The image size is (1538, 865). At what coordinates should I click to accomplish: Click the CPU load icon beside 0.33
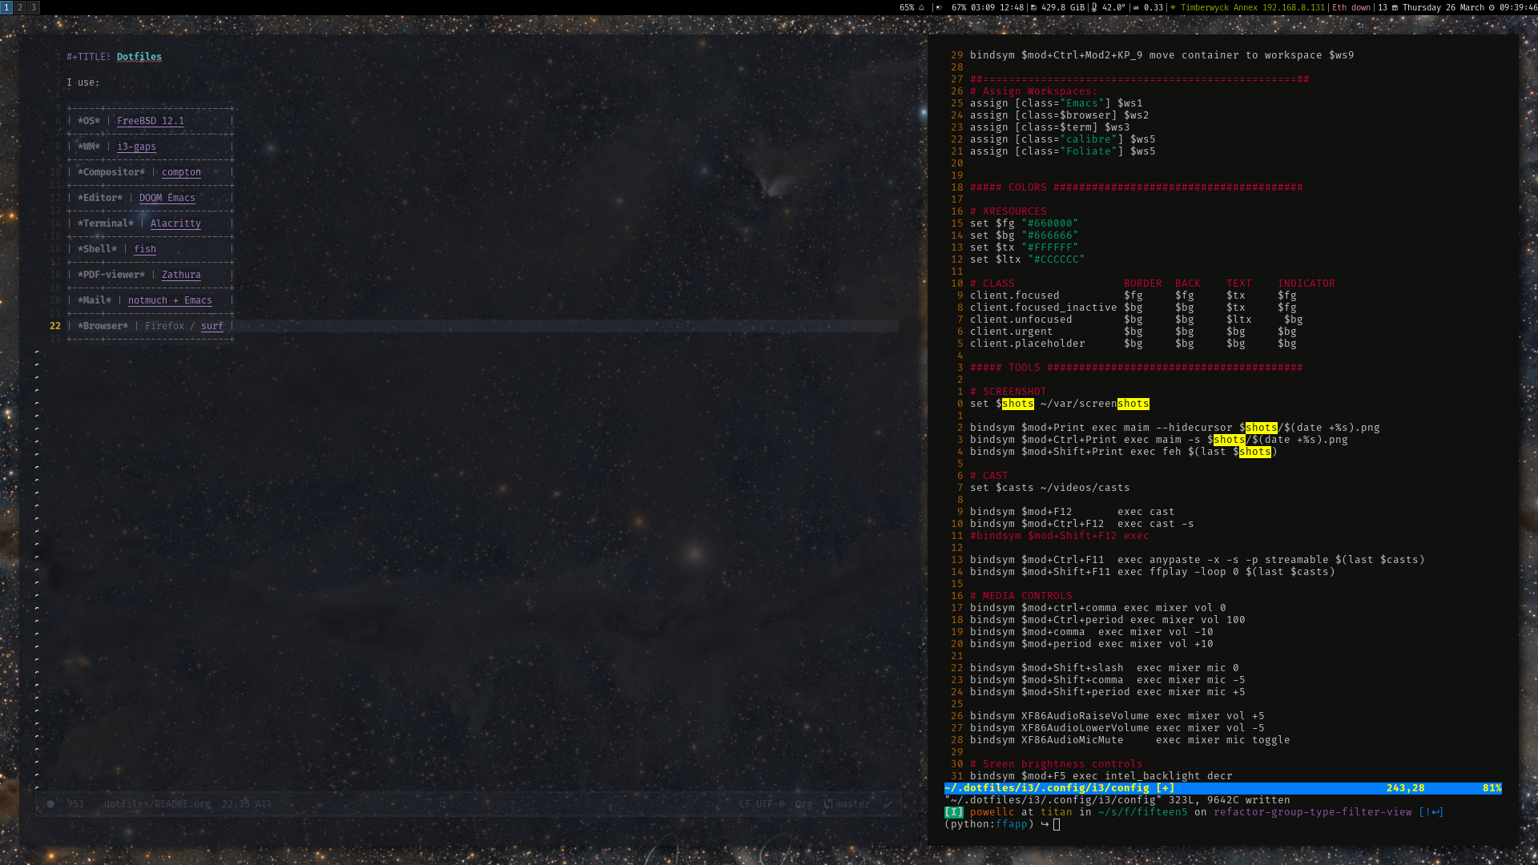click(1136, 7)
